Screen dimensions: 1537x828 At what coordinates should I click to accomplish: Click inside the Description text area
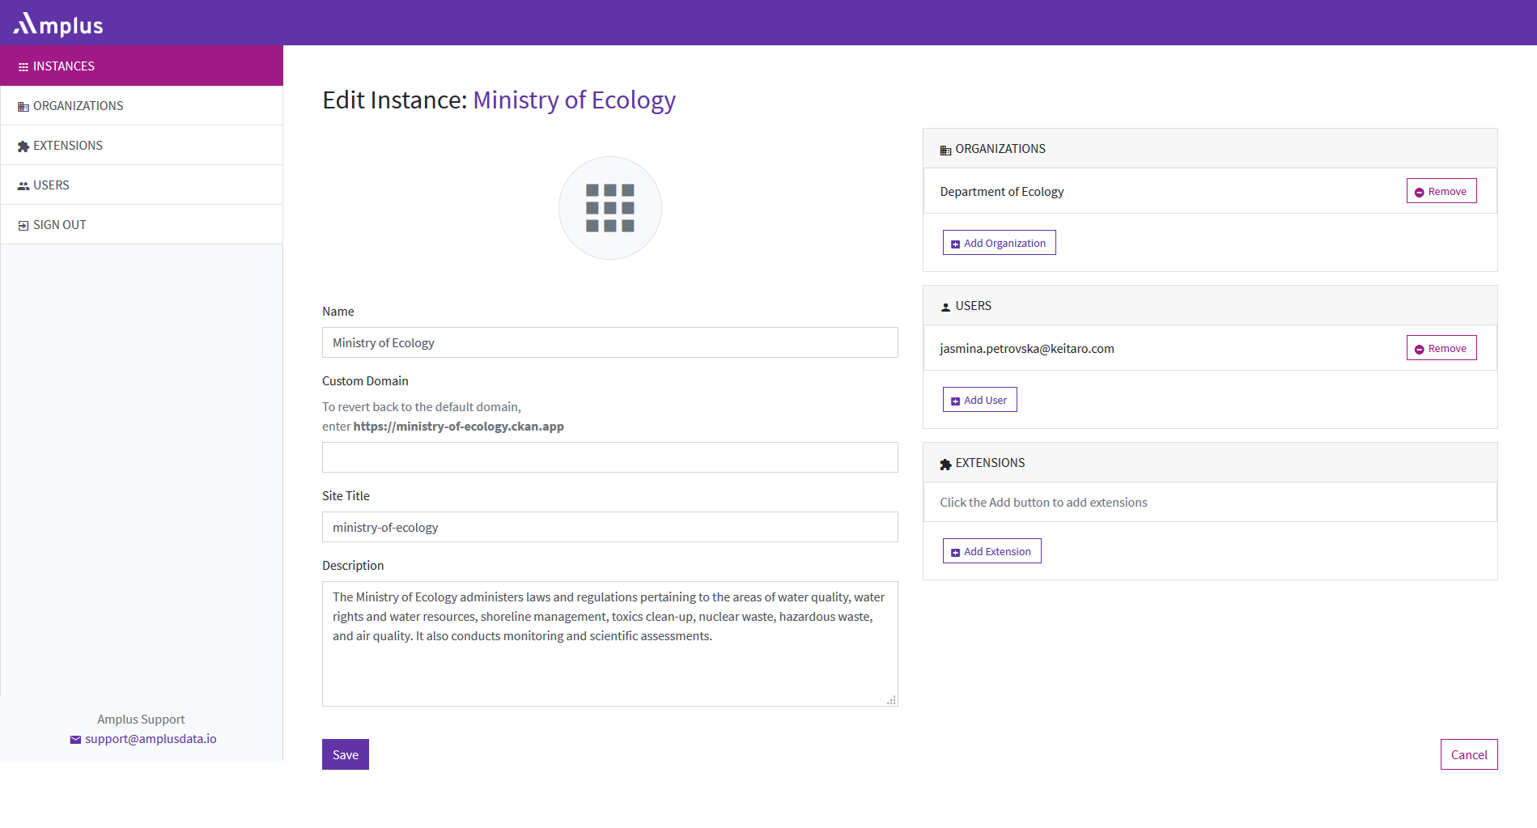point(610,643)
